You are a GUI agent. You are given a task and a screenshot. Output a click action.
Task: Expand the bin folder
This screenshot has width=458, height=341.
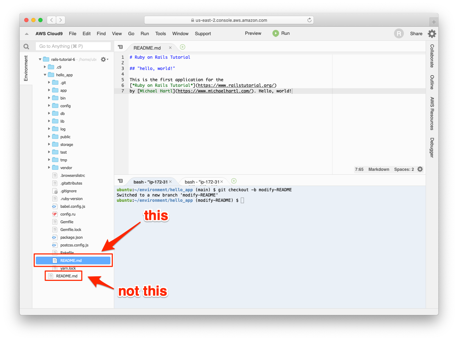pyautogui.click(x=49, y=98)
